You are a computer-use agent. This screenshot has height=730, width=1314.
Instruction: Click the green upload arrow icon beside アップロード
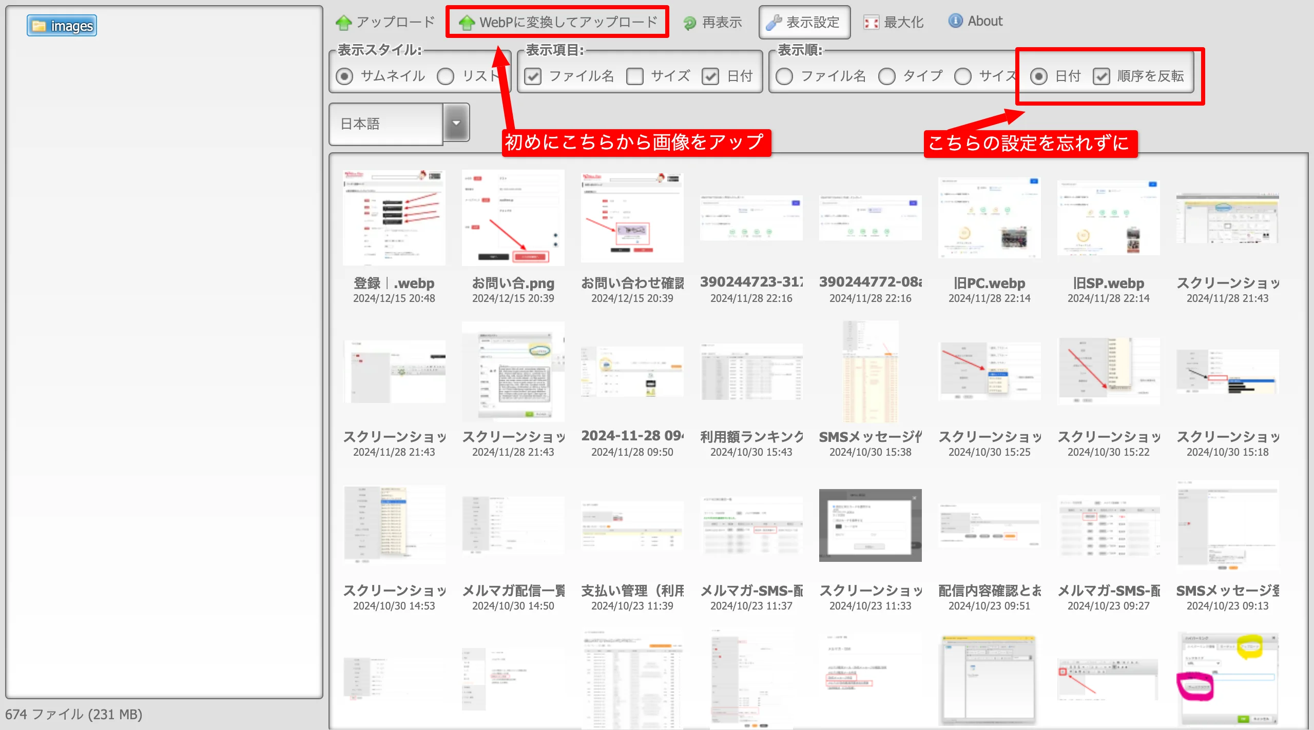(x=343, y=23)
